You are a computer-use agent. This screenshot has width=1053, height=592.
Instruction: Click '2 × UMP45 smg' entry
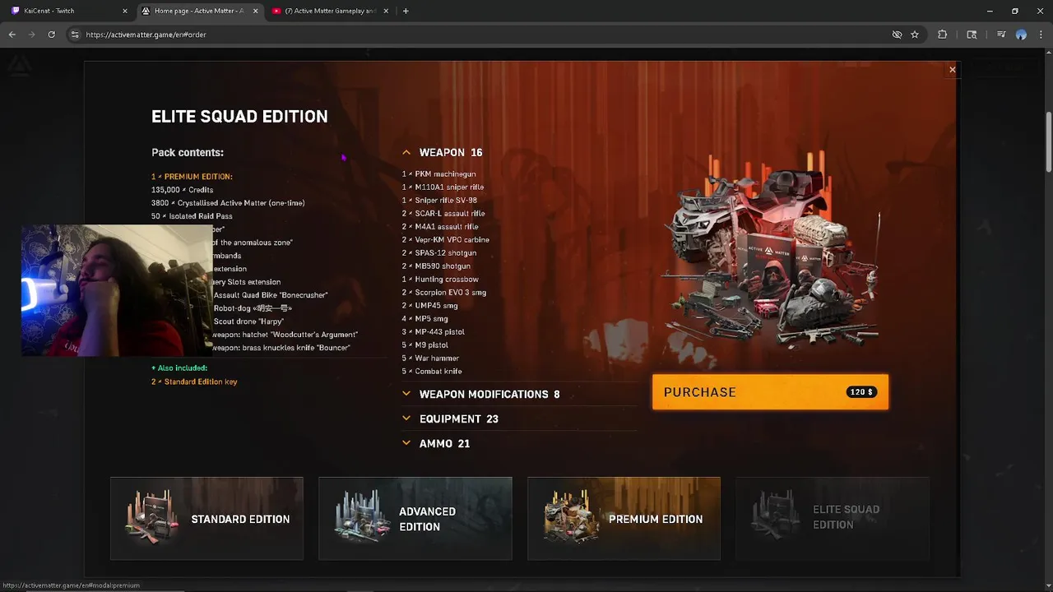click(430, 306)
